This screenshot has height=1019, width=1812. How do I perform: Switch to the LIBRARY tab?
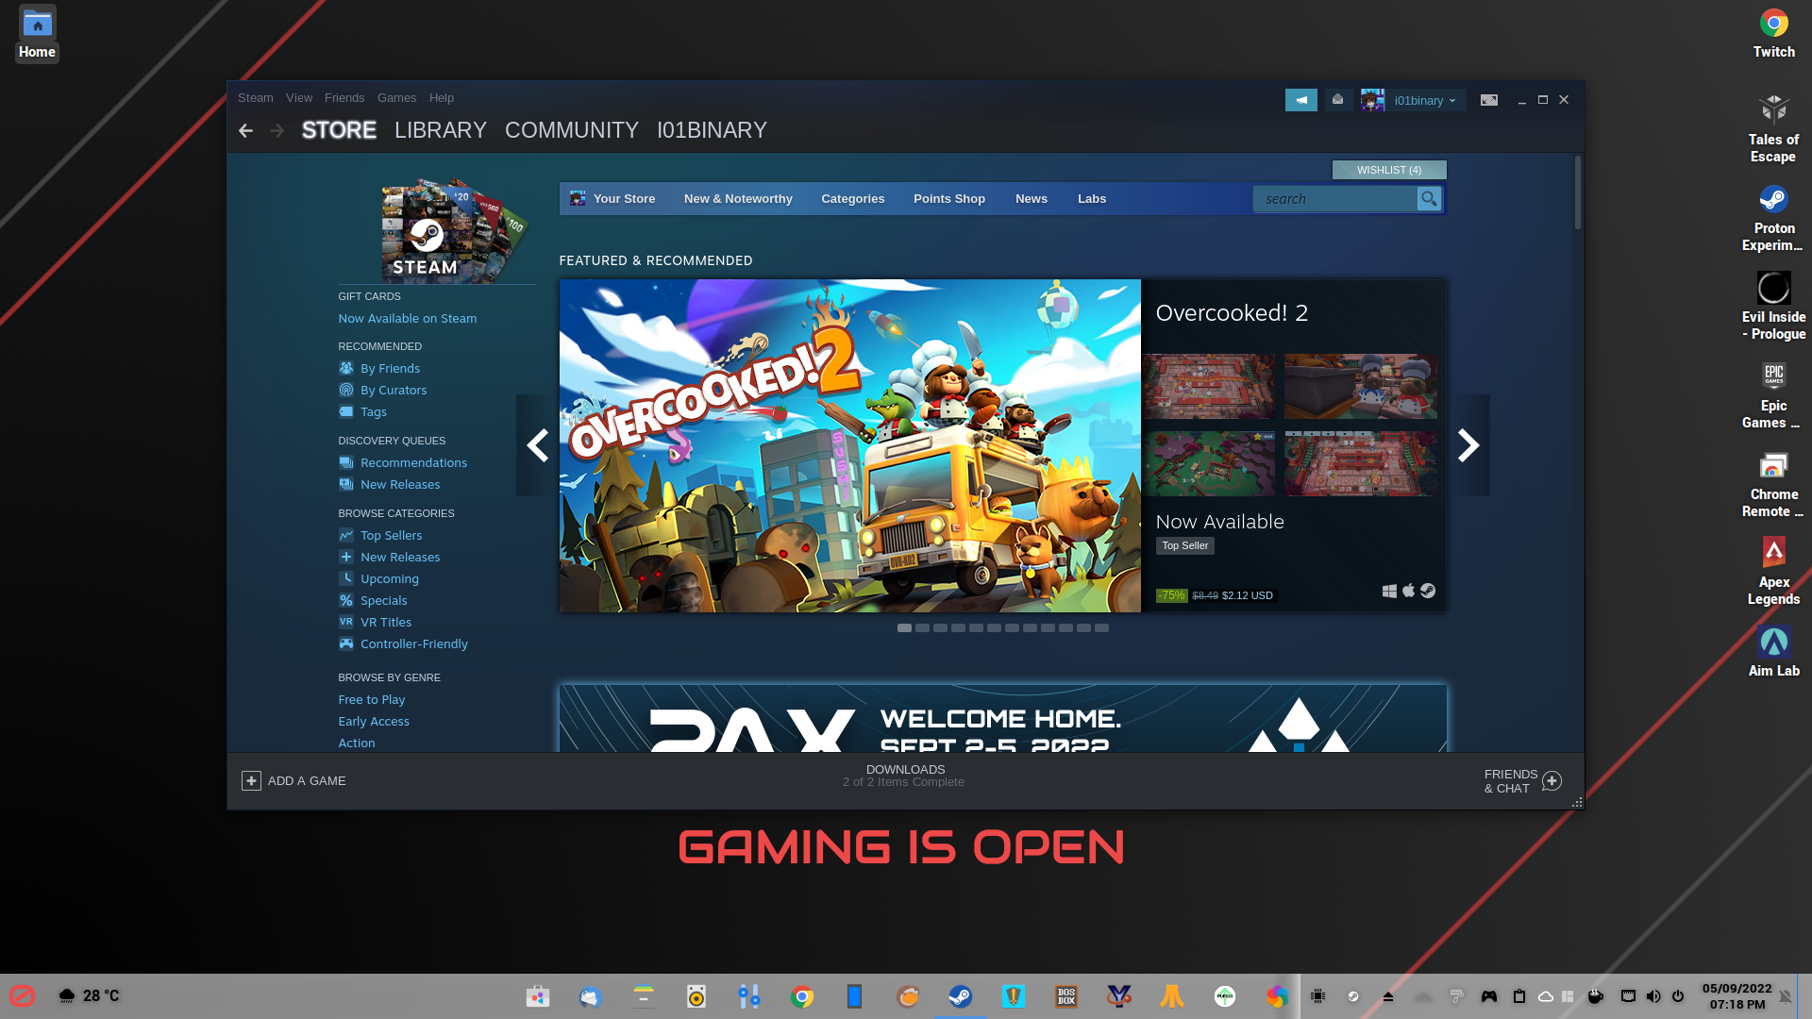[440, 130]
